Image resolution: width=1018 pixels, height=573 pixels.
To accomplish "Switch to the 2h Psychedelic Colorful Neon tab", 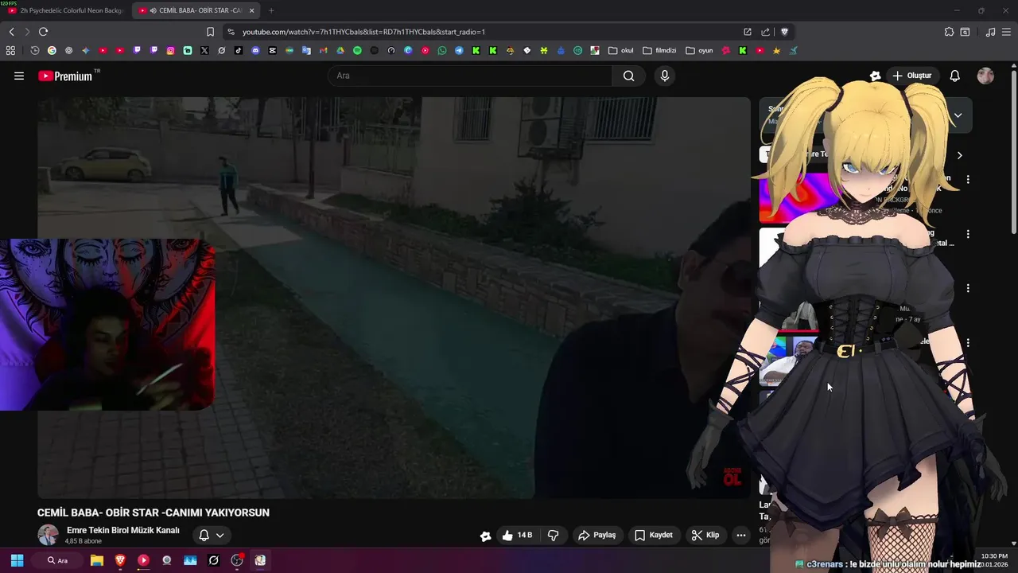I will point(66,10).
